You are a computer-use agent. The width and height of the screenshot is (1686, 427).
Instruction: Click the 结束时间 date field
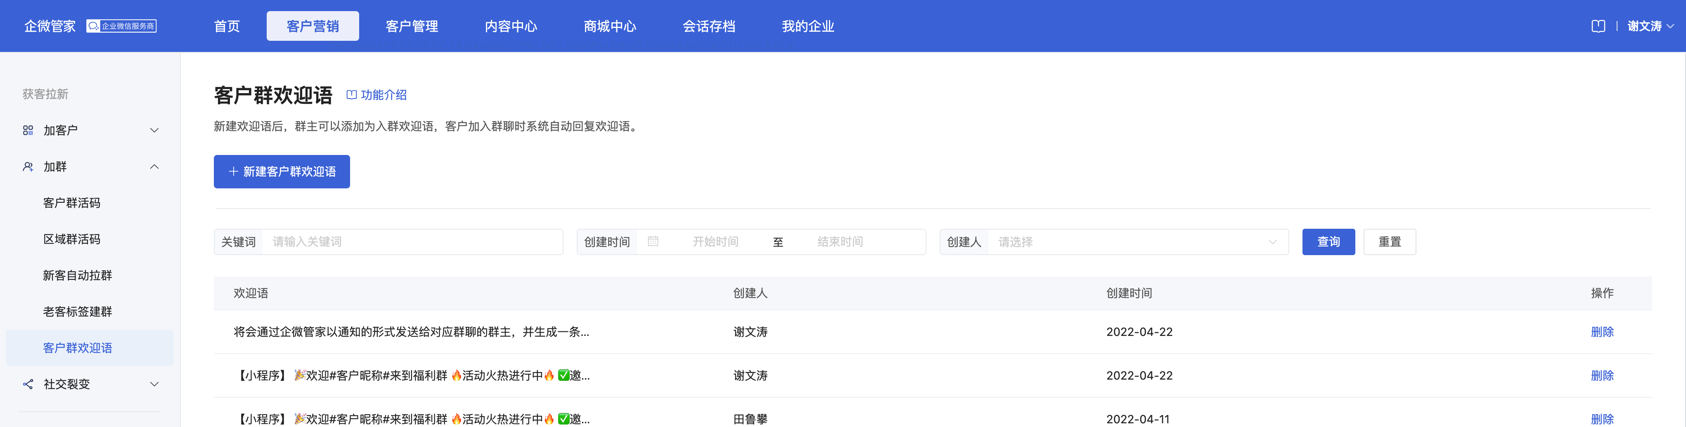(x=840, y=242)
